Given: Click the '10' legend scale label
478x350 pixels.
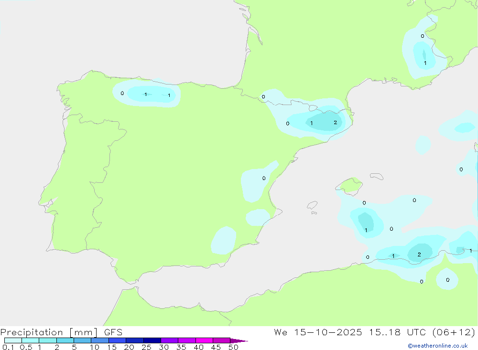Looking at the screenshot, I should (95, 347).
